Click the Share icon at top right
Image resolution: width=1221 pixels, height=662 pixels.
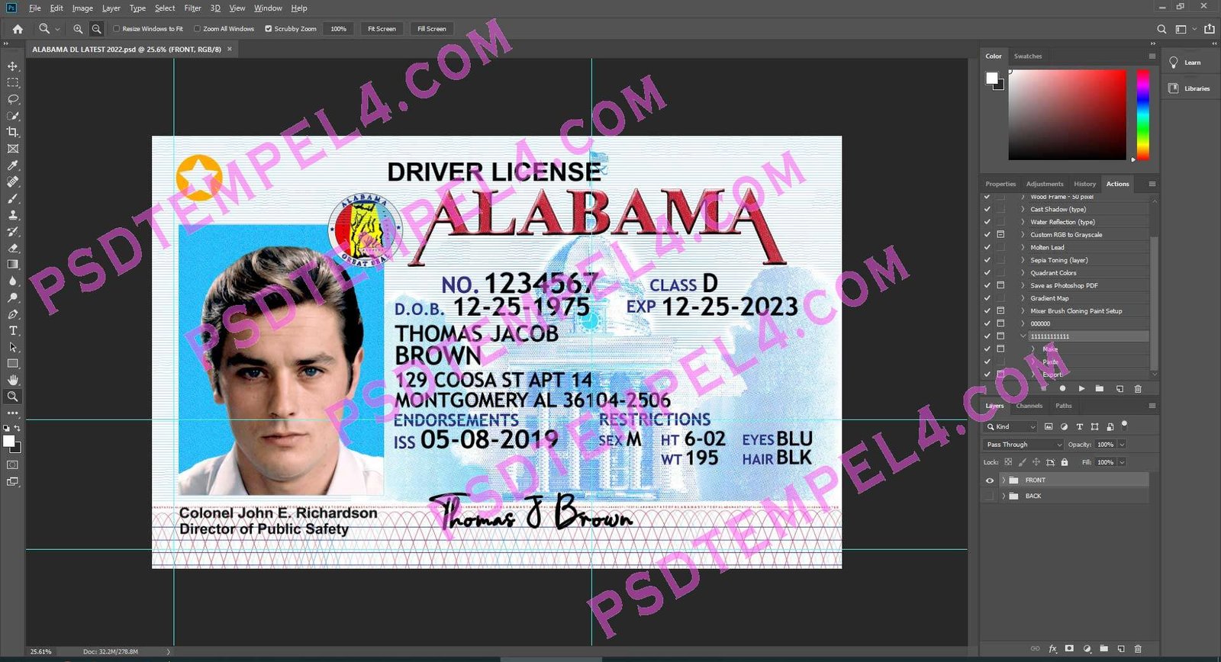coord(1210,29)
